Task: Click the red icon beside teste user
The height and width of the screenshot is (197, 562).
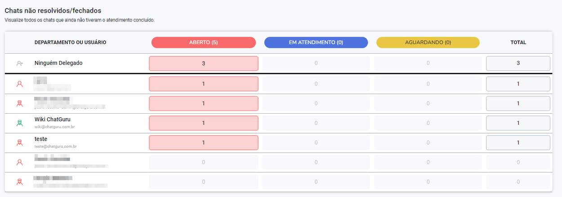Action: tap(19, 143)
